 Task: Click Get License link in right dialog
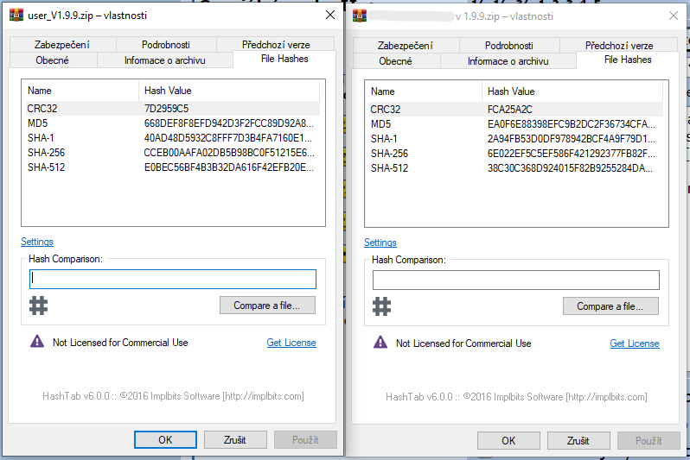click(634, 343)
